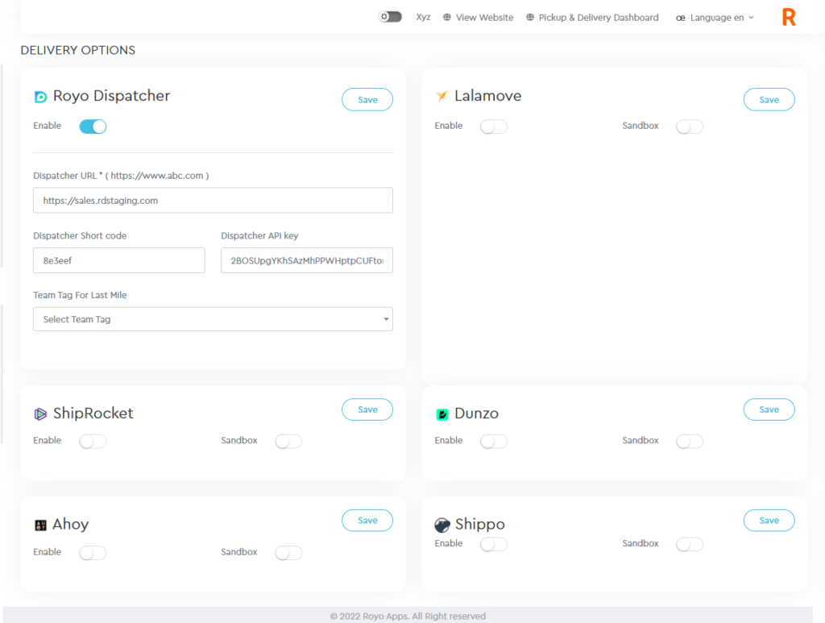This screenshot has height=623, width=825.
Task: Click the Dispatcher Short code field
Action: pos(119,260)
